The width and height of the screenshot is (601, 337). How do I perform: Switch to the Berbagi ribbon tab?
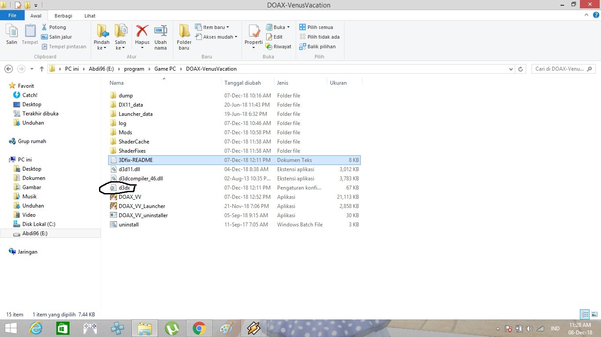[x=63, y=16]
